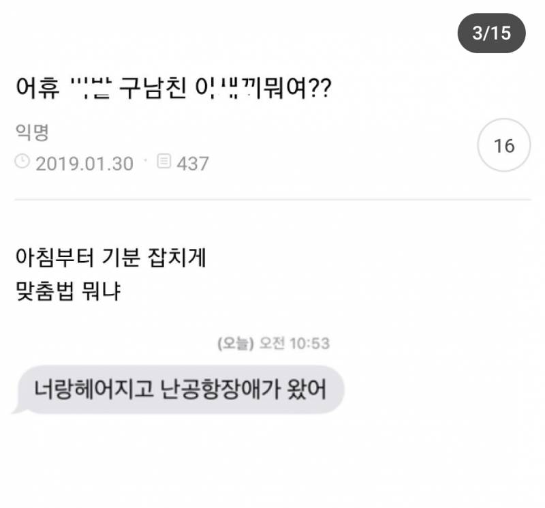The width and height of the screenshot is (545, 508).
Task: Click the blurred word after 어휴
Action: pyautogui.click(x=91, y=88)
